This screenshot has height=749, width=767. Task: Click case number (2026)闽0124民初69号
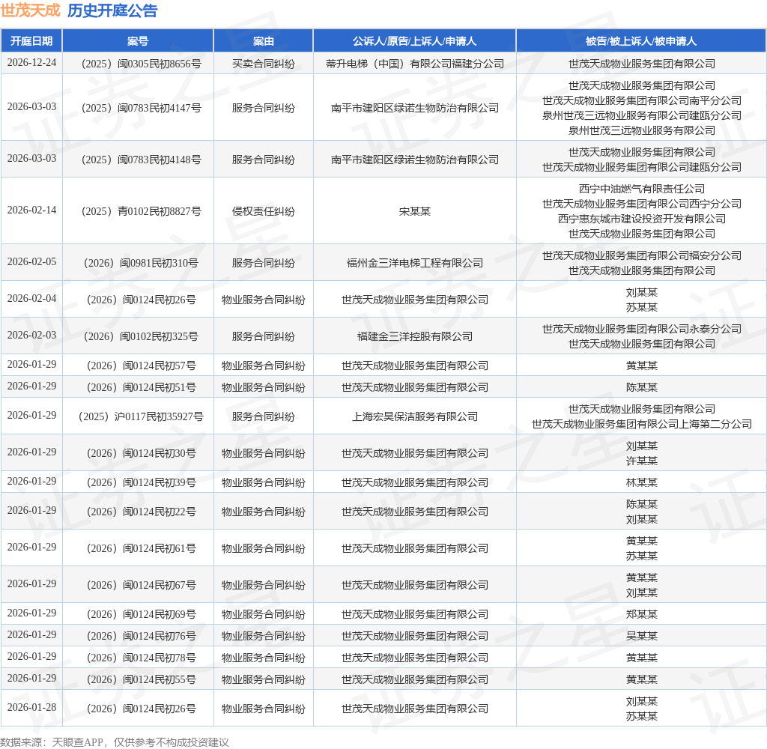141,614
